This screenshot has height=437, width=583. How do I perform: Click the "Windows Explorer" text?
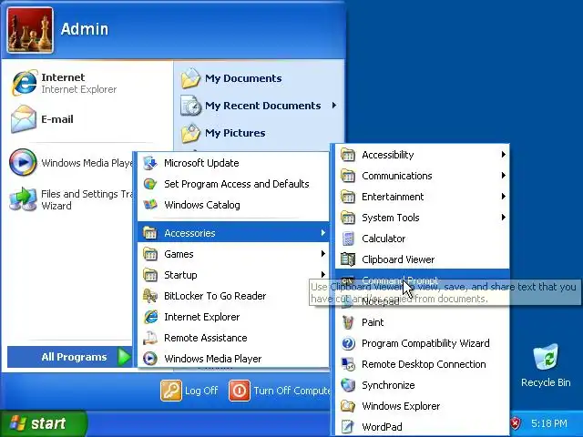(x=401, y=406)
